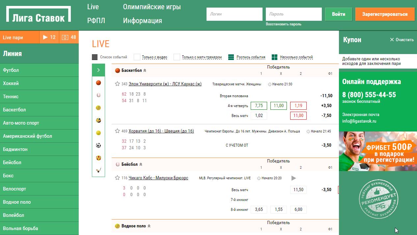Switch to Список событий view
Screen dimensions: 417x235
110,57
